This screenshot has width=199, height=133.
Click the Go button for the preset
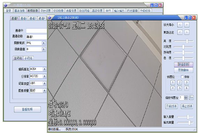(x=191, y=98)
